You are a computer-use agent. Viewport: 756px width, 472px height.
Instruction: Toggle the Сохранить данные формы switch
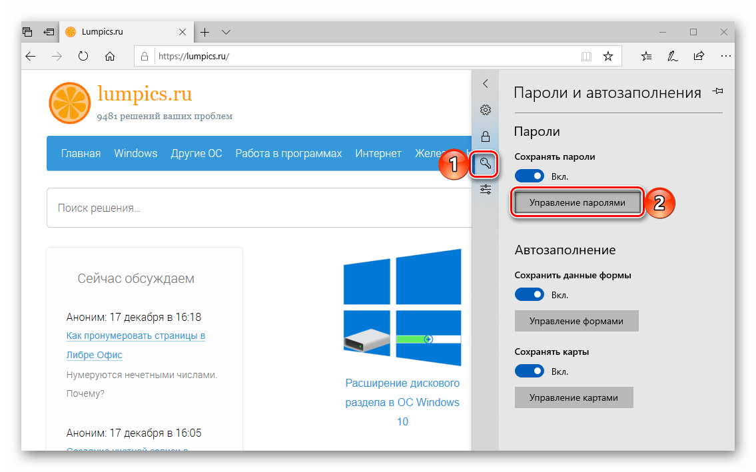[x=530, y=294]
